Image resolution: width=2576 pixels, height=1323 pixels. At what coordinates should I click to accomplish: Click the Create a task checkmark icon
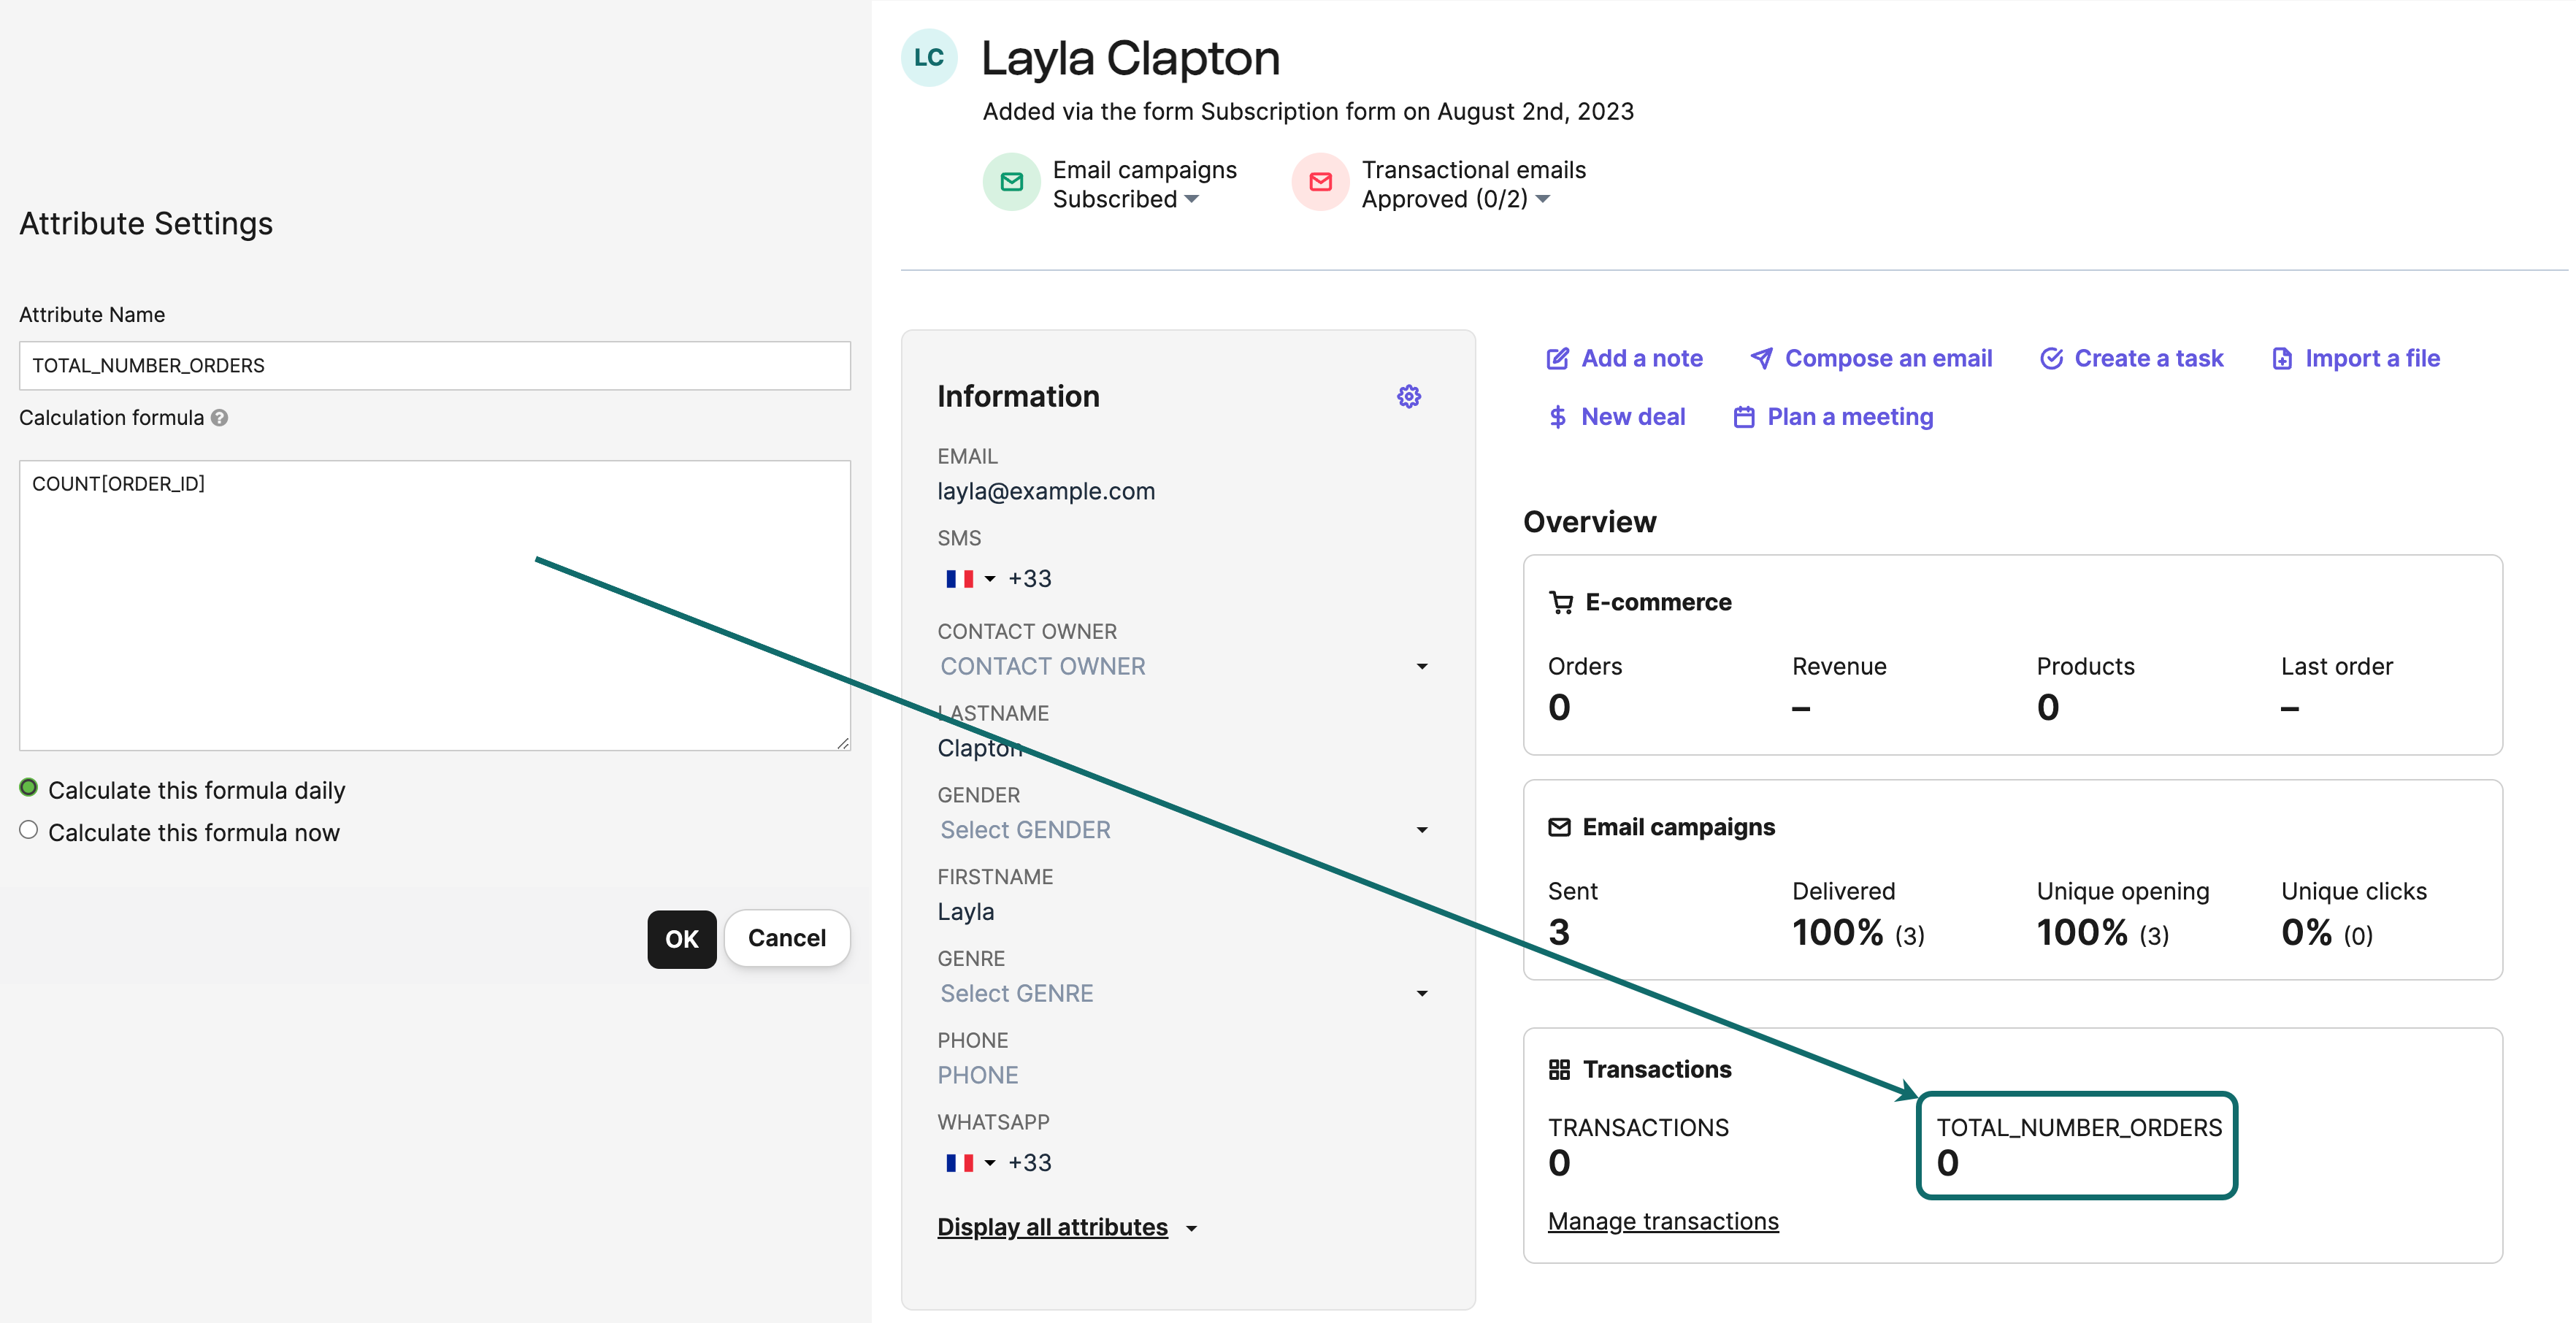(x=2051, y=359)
